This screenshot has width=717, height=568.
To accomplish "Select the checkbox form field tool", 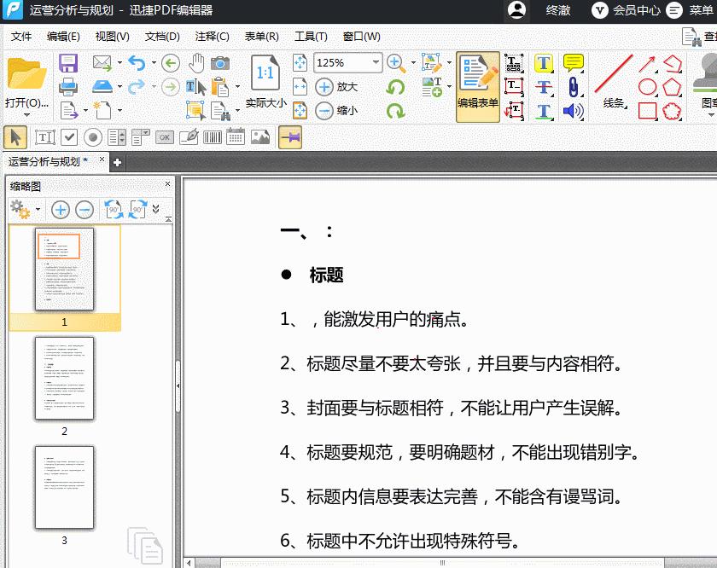I will coord(68,137).
